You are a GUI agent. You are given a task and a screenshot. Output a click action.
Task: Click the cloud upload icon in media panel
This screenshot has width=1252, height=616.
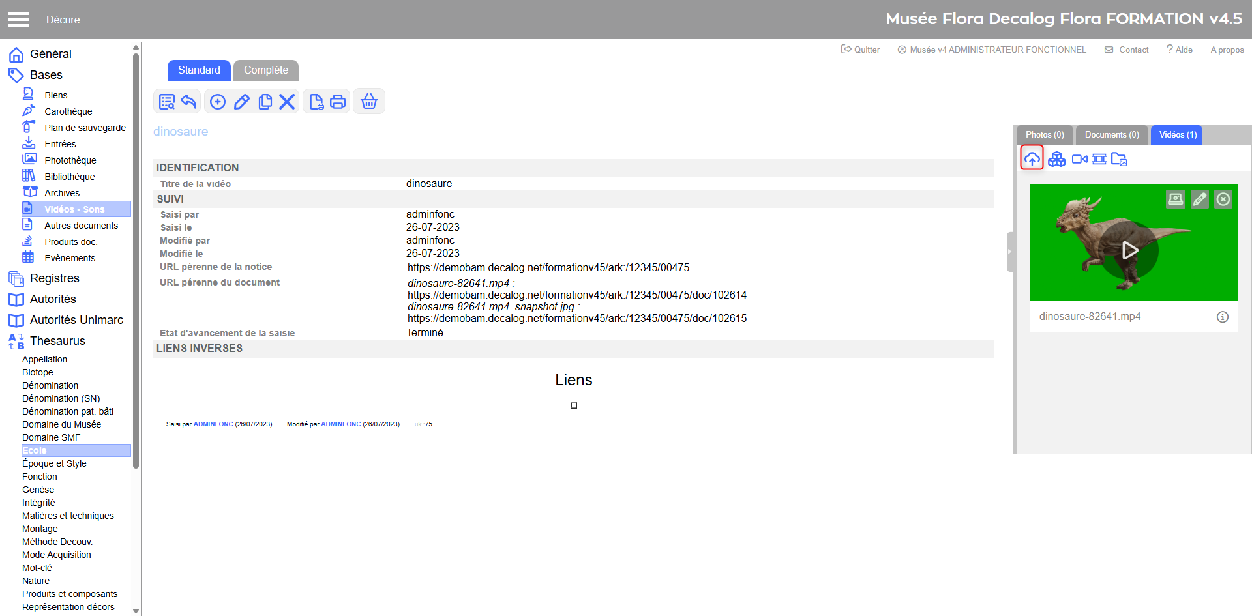1032,158
